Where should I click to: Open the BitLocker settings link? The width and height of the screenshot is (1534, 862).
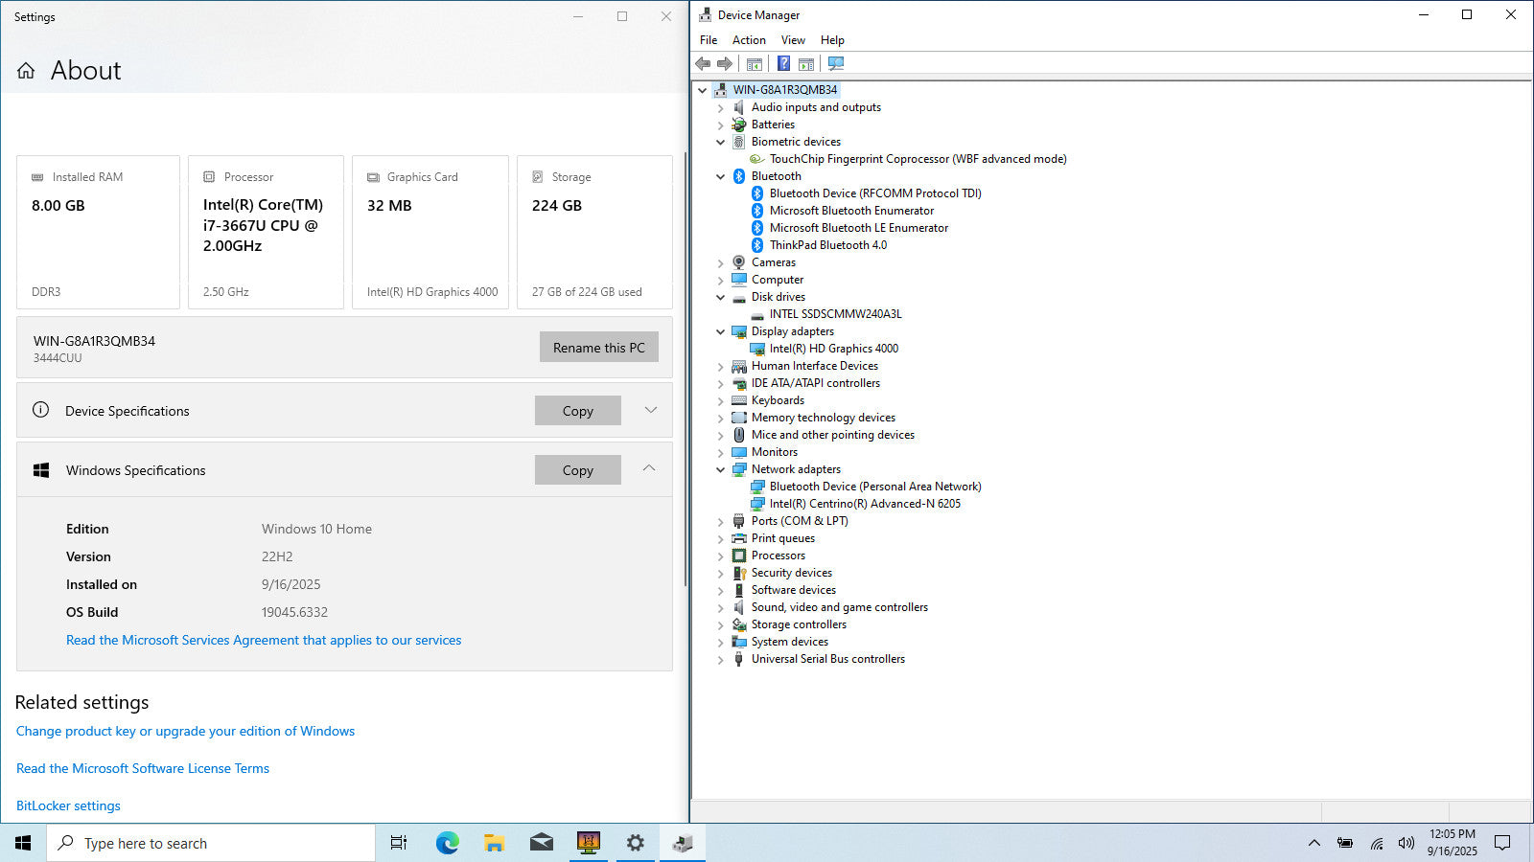[x=68, y=805]
